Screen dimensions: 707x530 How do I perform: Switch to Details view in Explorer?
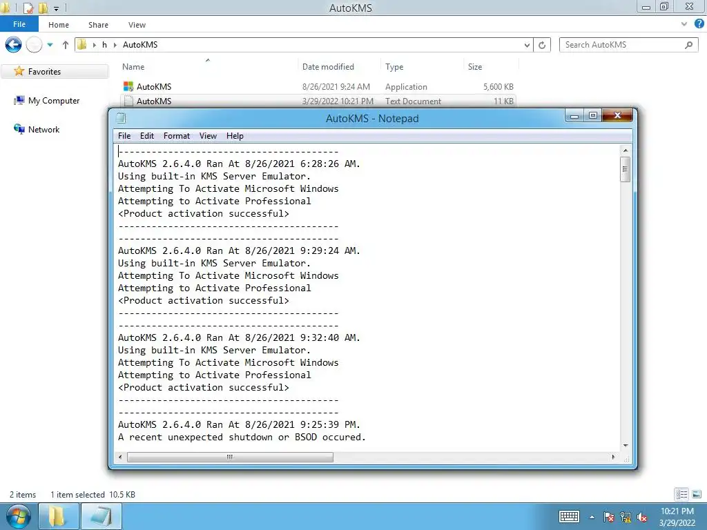(681, 494)
